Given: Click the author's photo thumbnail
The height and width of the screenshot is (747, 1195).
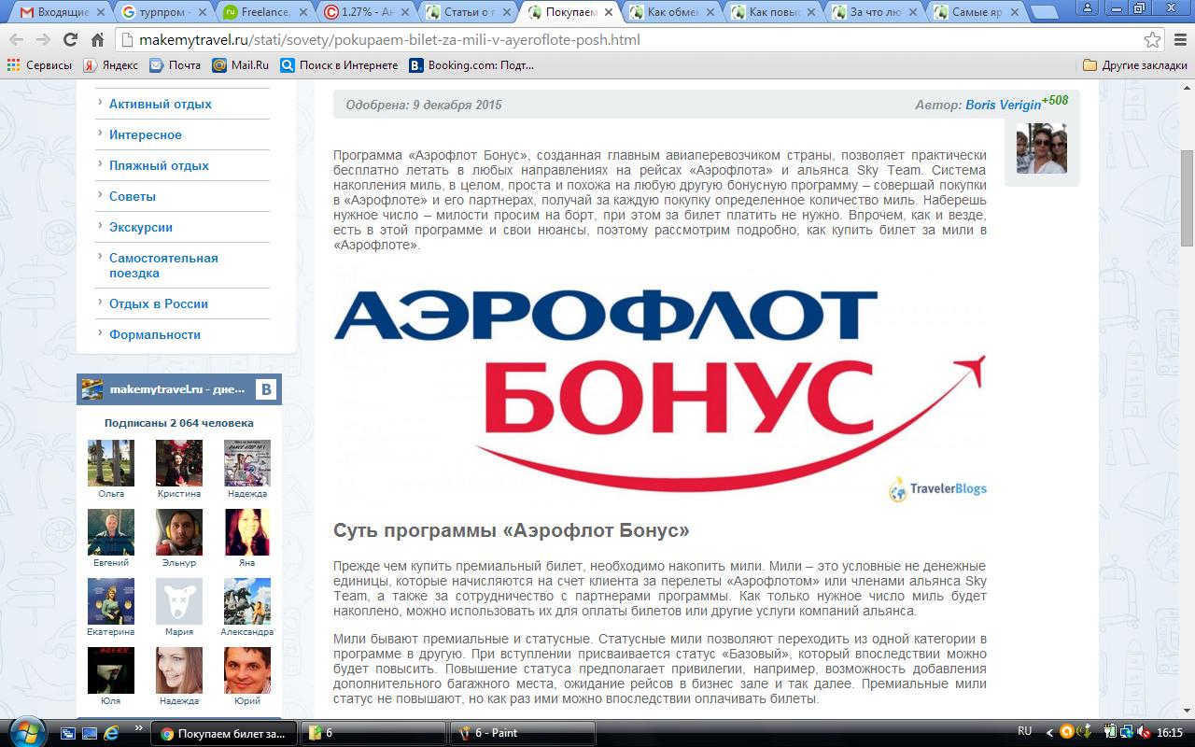Looking at the screenshot, I should click(x=1041, y=148).
